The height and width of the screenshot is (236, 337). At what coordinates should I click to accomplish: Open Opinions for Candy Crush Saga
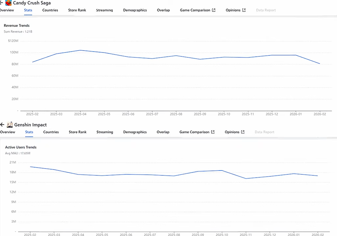[233, 10]
